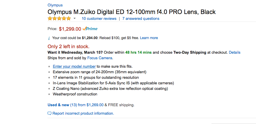This screenshot has height=124, width=256.
Task: Expand the star rating dropdown arrow
Action: pyautogui.click(x=75, y=19)
